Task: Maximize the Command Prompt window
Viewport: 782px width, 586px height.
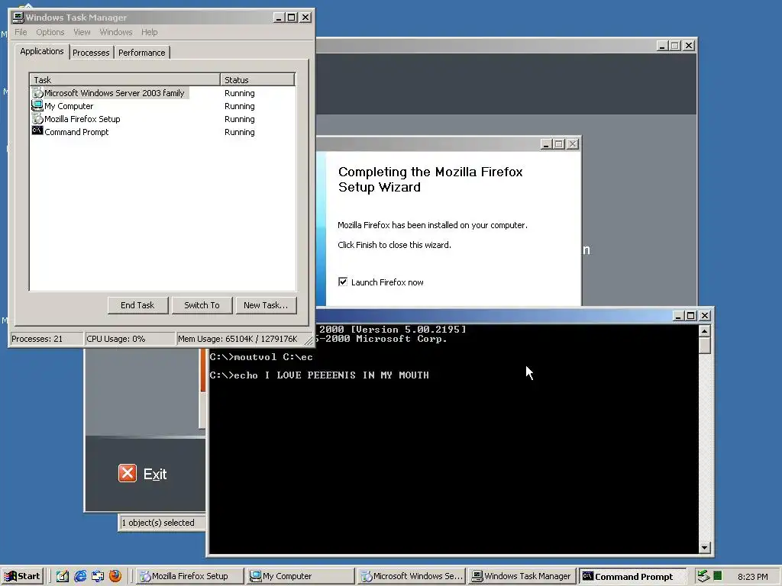Action: tap(690, 315)
